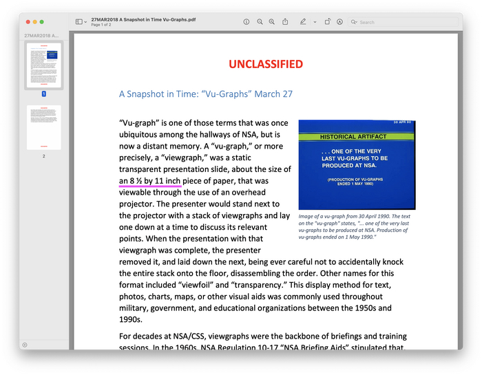Click the image caption beginning 'Image of a vu-graph'

(354, 226)
